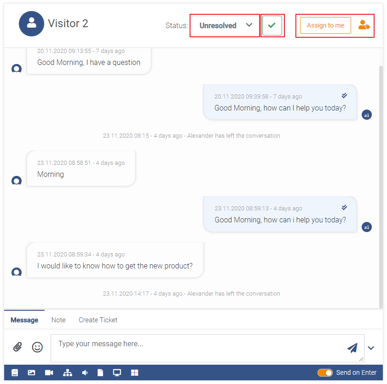Click the green checkmark resolve button
This screenshot has width=387, height=384.
coord(272,25)
